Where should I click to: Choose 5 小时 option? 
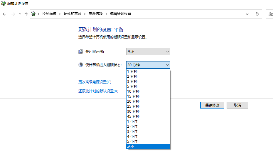pos(148,141)
